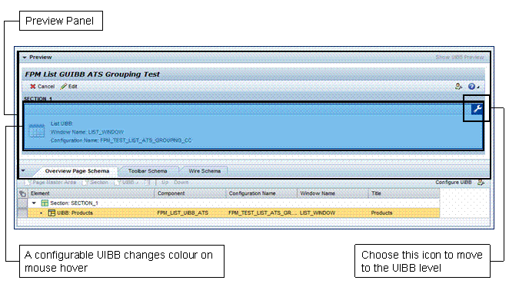The width and height of the screenshot is (509, 287).
Task: Click the Down toolbar button
Action: point(181,183)
